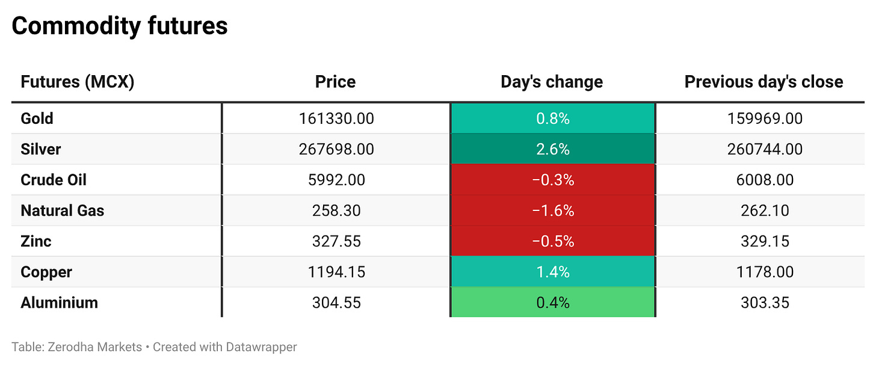Open the Created with Datawrapper credit
The width and height of the screenshot is (876, 366).
224,347
